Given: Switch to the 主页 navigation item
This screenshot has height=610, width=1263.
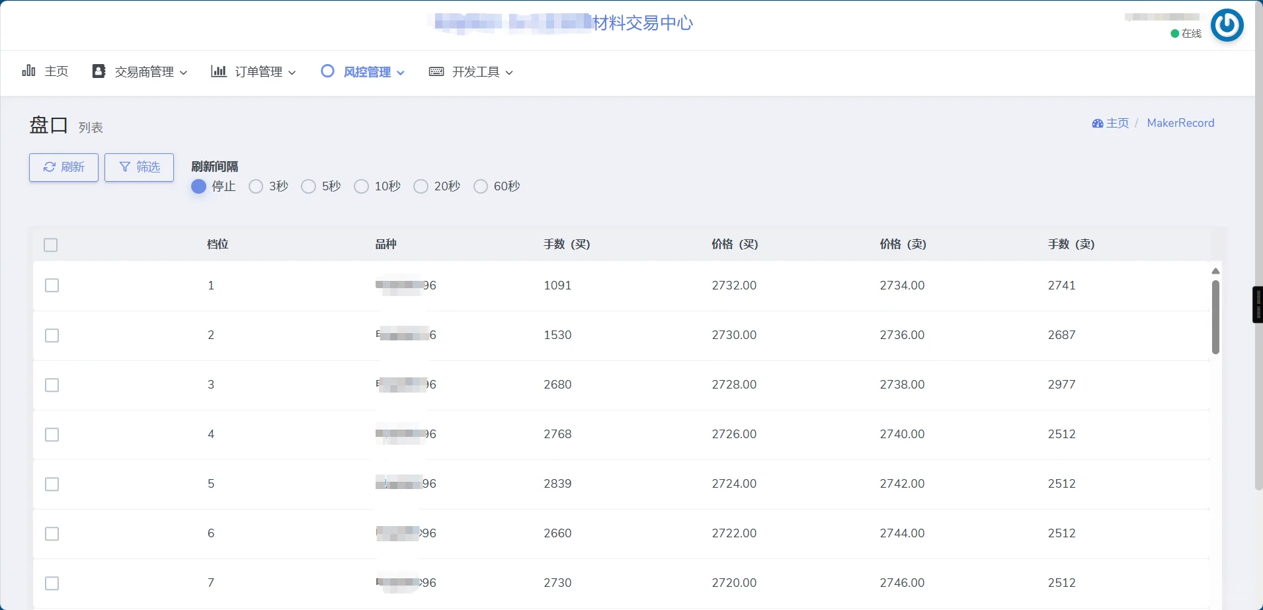Looking at the screenshot, I should [x=55, y=71].
